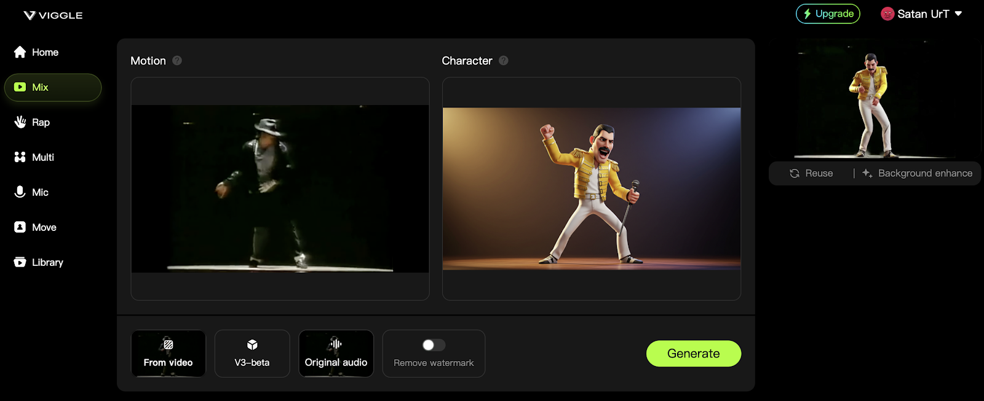Choose the Original audio option

(x=336, y=354)
